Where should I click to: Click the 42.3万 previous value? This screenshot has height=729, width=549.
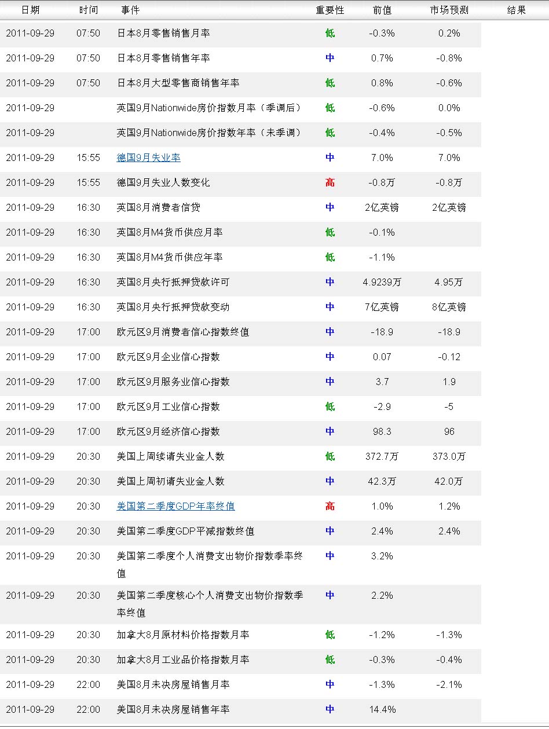(382, 481)
